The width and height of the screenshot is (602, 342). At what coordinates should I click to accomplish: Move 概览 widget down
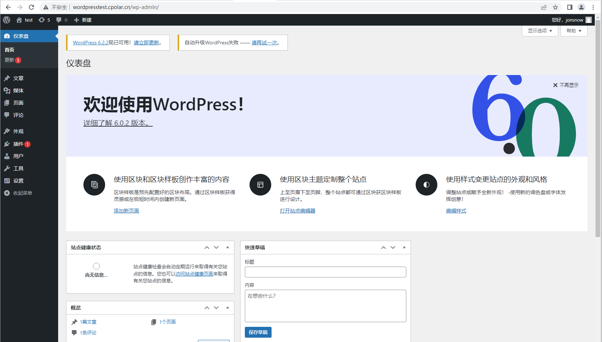coord(216,308)
